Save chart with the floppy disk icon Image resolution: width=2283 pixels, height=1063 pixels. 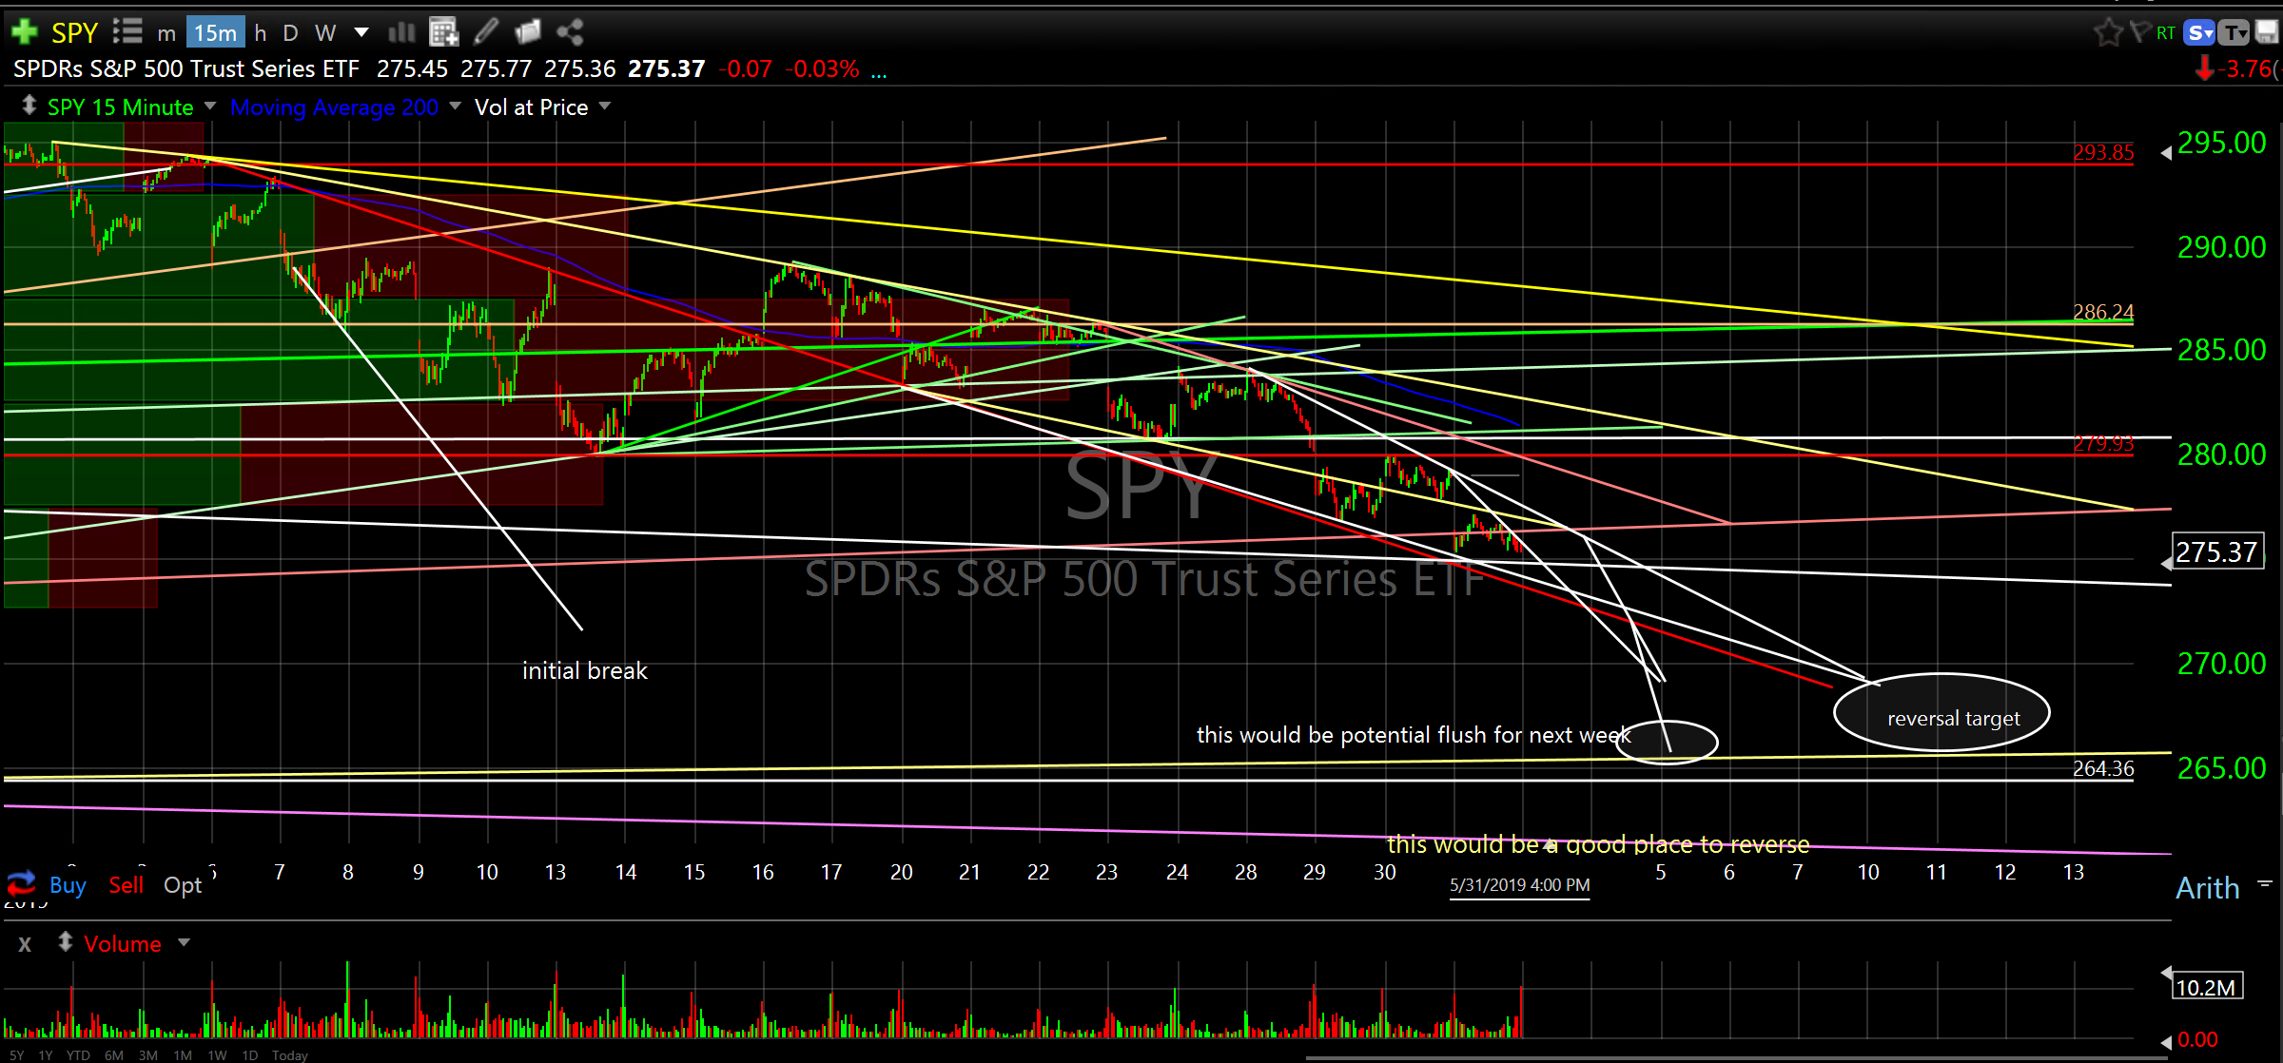pos(2268,32)
